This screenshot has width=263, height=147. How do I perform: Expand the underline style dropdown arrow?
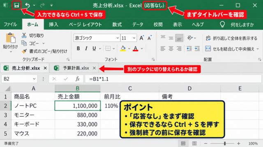pyautogui.click(x=100, y=49)
